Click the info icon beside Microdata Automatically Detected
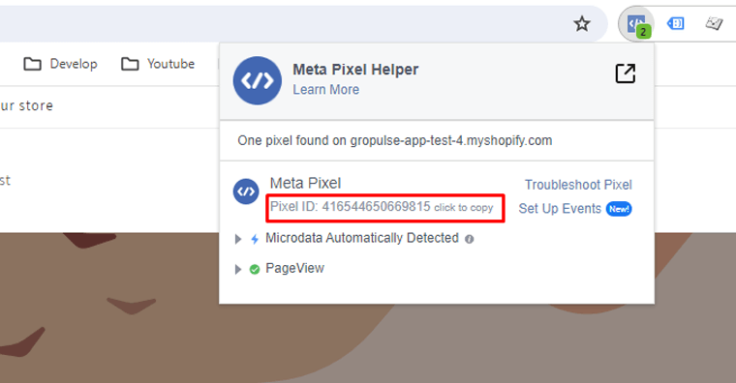This screenshot has width=736, height=383. click(469, 239)
